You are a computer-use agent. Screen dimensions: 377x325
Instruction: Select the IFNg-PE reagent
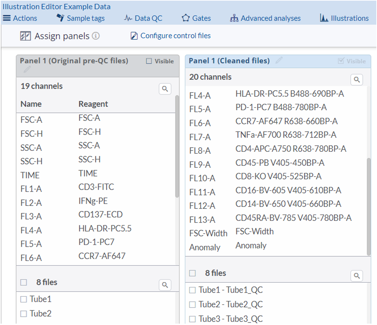pyautogui.click(x=93, y=201)
